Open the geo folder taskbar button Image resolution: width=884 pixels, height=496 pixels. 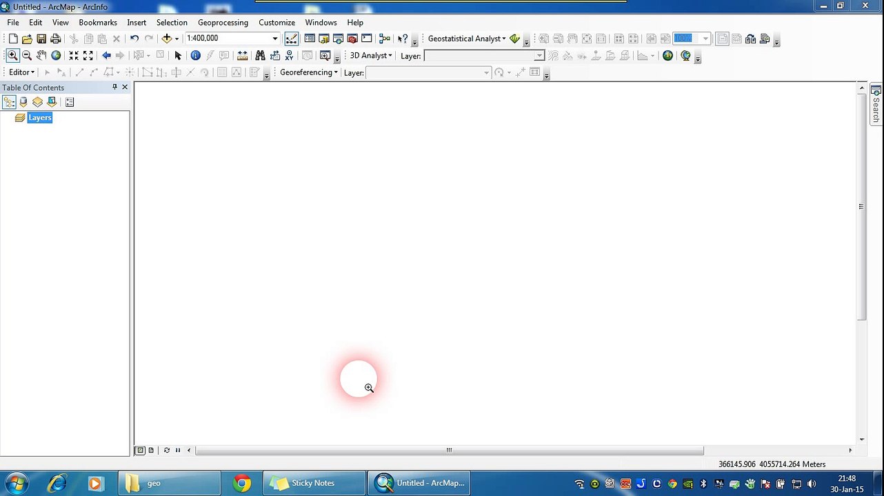tap(170, 483)
